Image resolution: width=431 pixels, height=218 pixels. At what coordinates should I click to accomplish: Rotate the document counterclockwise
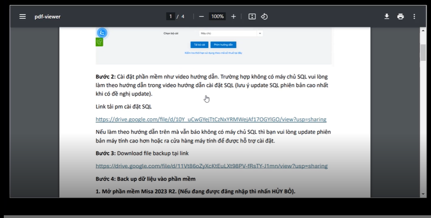(x=264, y=17)
